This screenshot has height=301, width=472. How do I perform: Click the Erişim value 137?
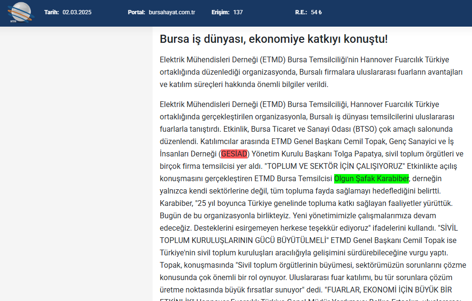(x=238, y=12)
